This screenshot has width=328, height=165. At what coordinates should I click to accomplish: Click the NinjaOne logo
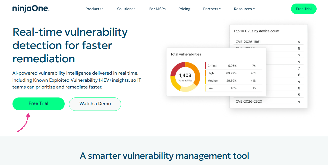(31, 9)
